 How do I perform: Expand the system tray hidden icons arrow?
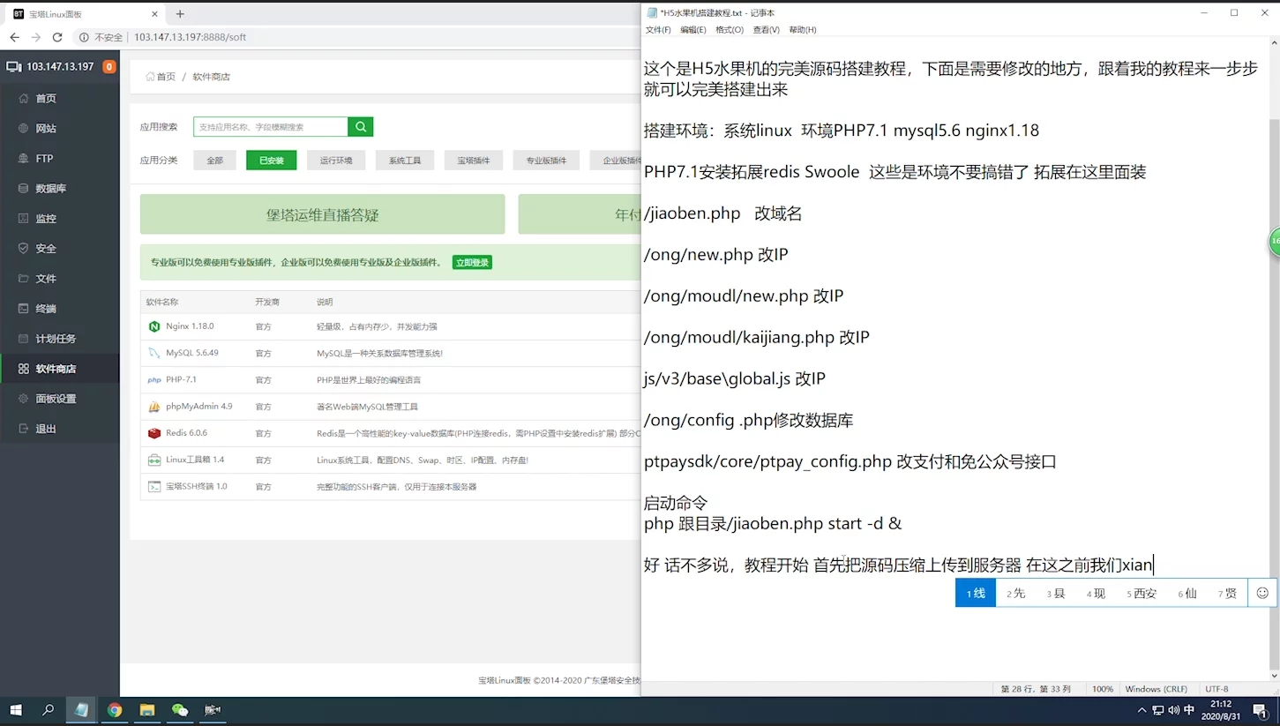tap(1142, 710)
